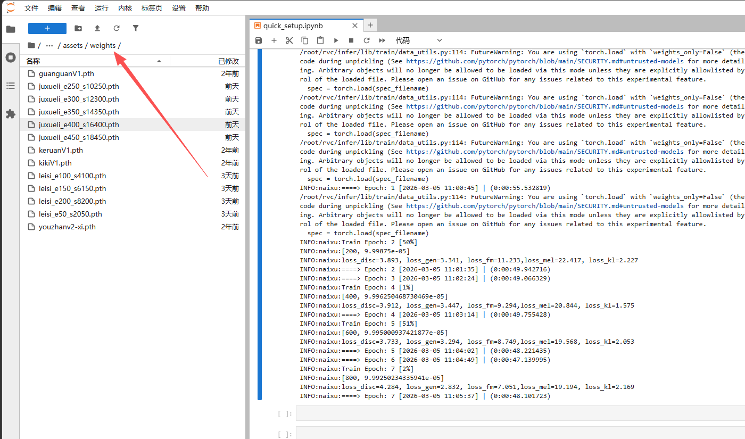Select file leisi_e100_s4100.pth

point(133,176)
